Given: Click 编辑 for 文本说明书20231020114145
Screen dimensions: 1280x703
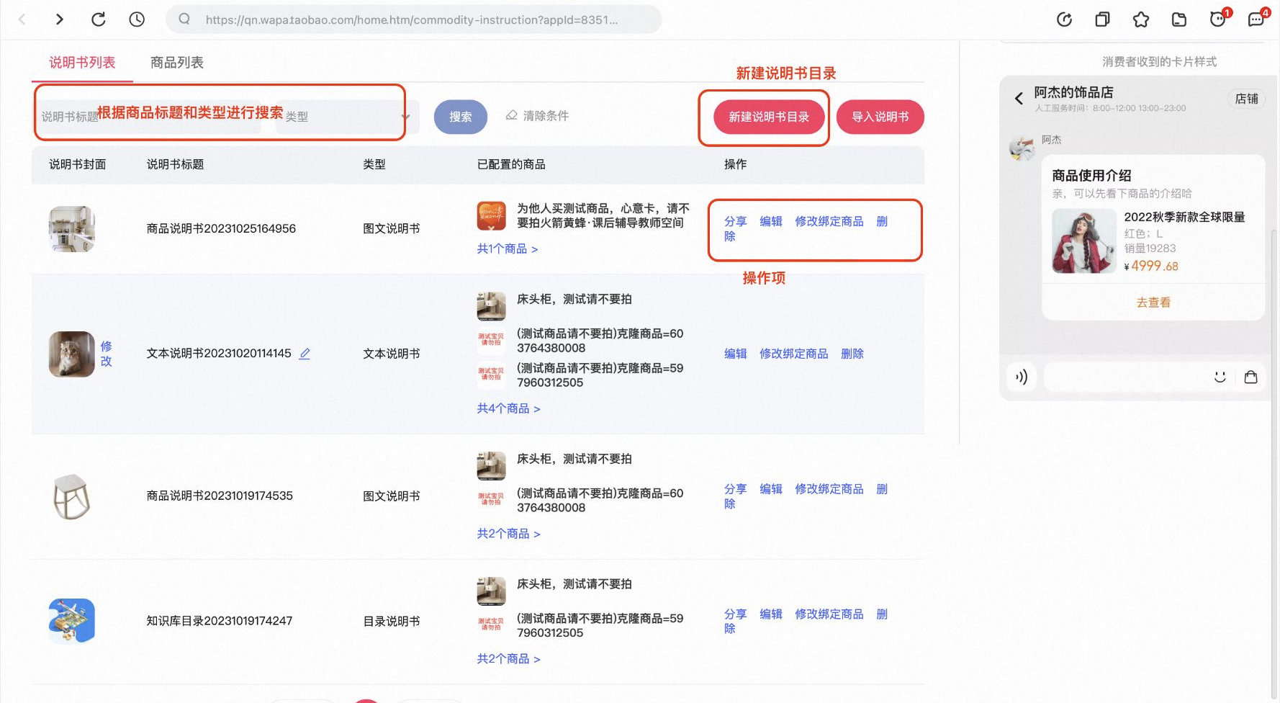Looking at the screenshot, I should (x=735, y=354).
